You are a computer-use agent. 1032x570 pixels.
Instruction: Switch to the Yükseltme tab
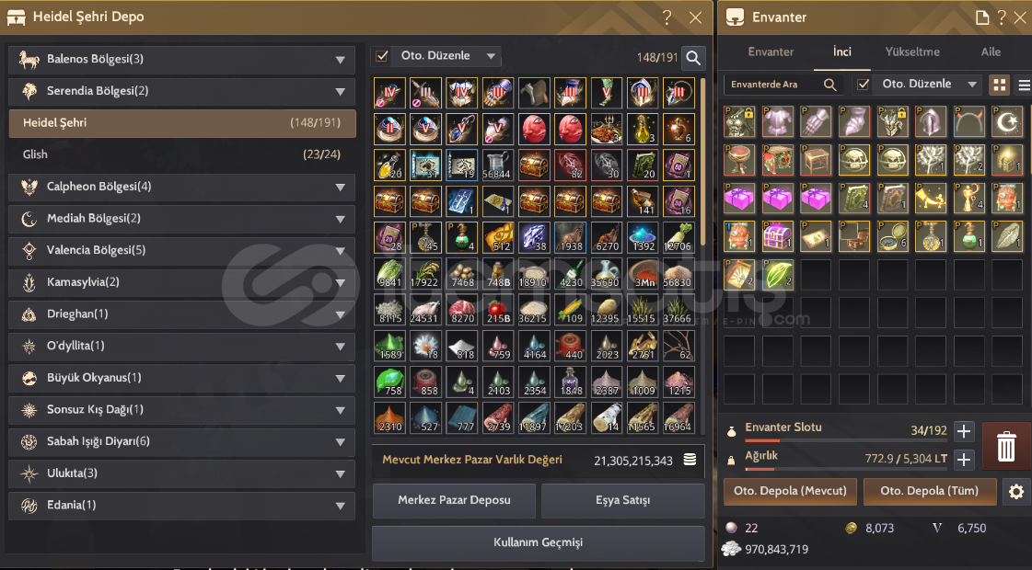click(x=911, y=51)
